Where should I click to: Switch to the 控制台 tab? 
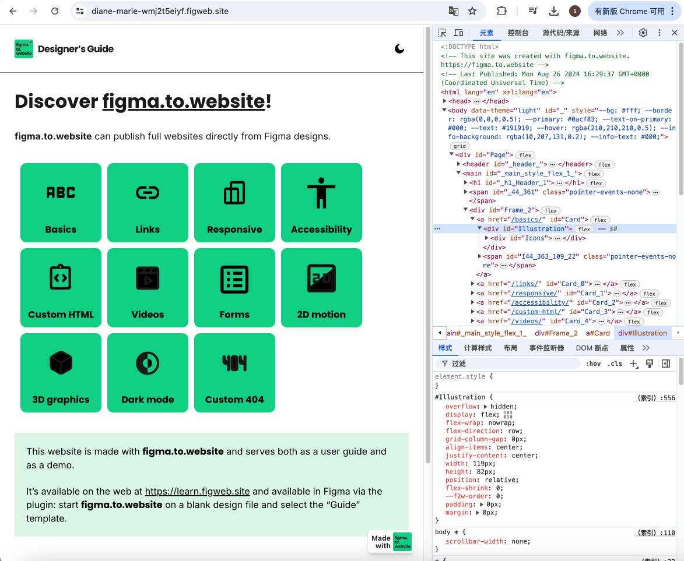pyautogui.click(x=518, y=33)
